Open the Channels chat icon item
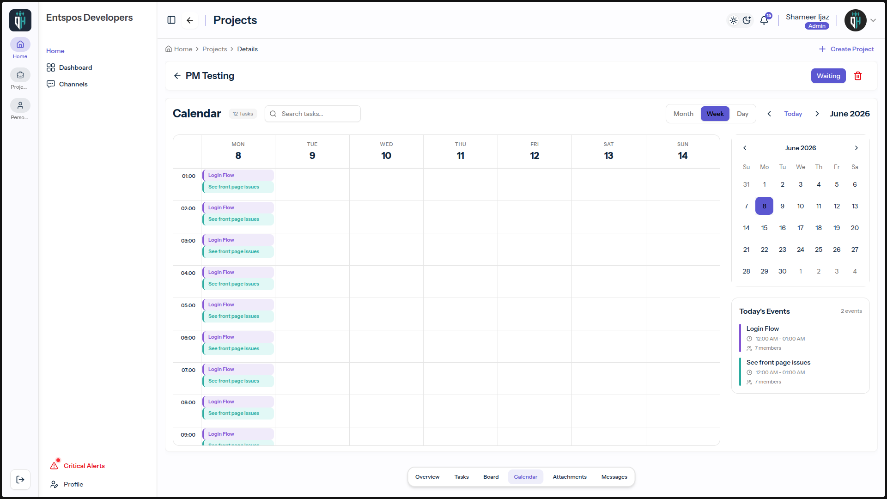This screenshot has width=887, height=499. click(51, 84)
